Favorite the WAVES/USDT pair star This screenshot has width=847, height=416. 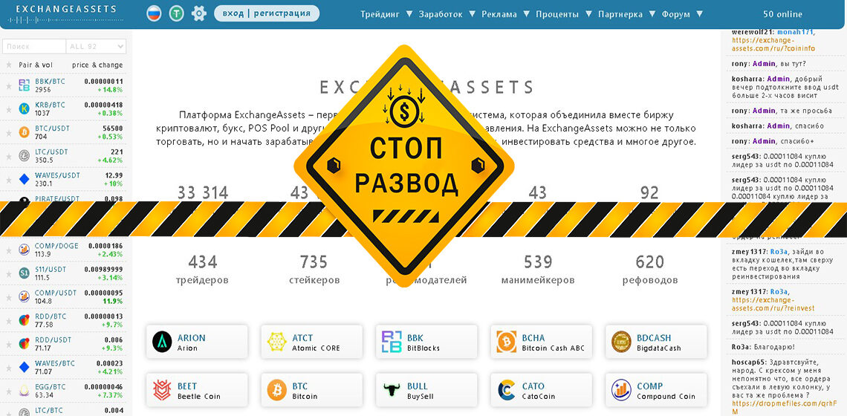9,179
